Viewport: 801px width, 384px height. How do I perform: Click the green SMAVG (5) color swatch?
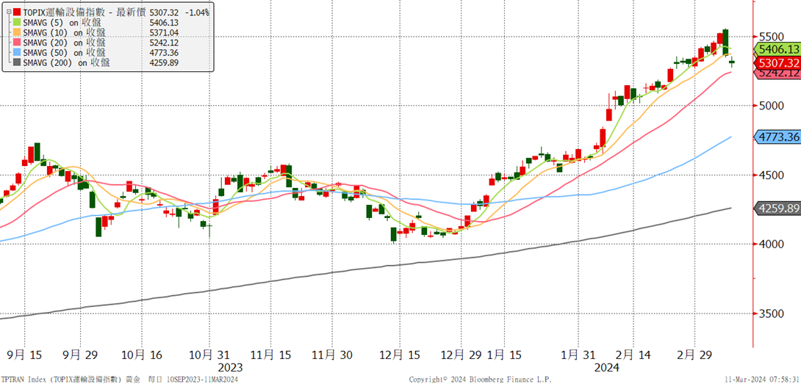(x=18, y=23)
